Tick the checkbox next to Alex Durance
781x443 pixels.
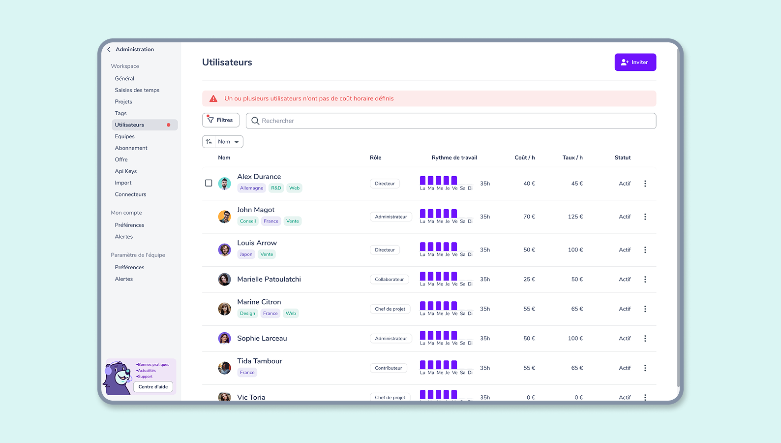[209, 183]
